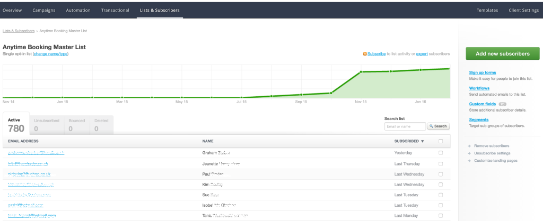Check the box for Isobel's row
Screen dimensions: 543x221
click(441, 205)
